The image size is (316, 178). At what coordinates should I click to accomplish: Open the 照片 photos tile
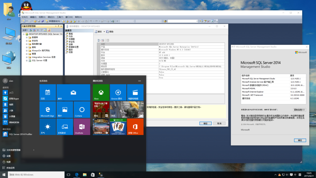65,110
